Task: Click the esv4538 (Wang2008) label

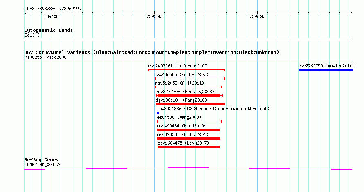Action: 179,117
